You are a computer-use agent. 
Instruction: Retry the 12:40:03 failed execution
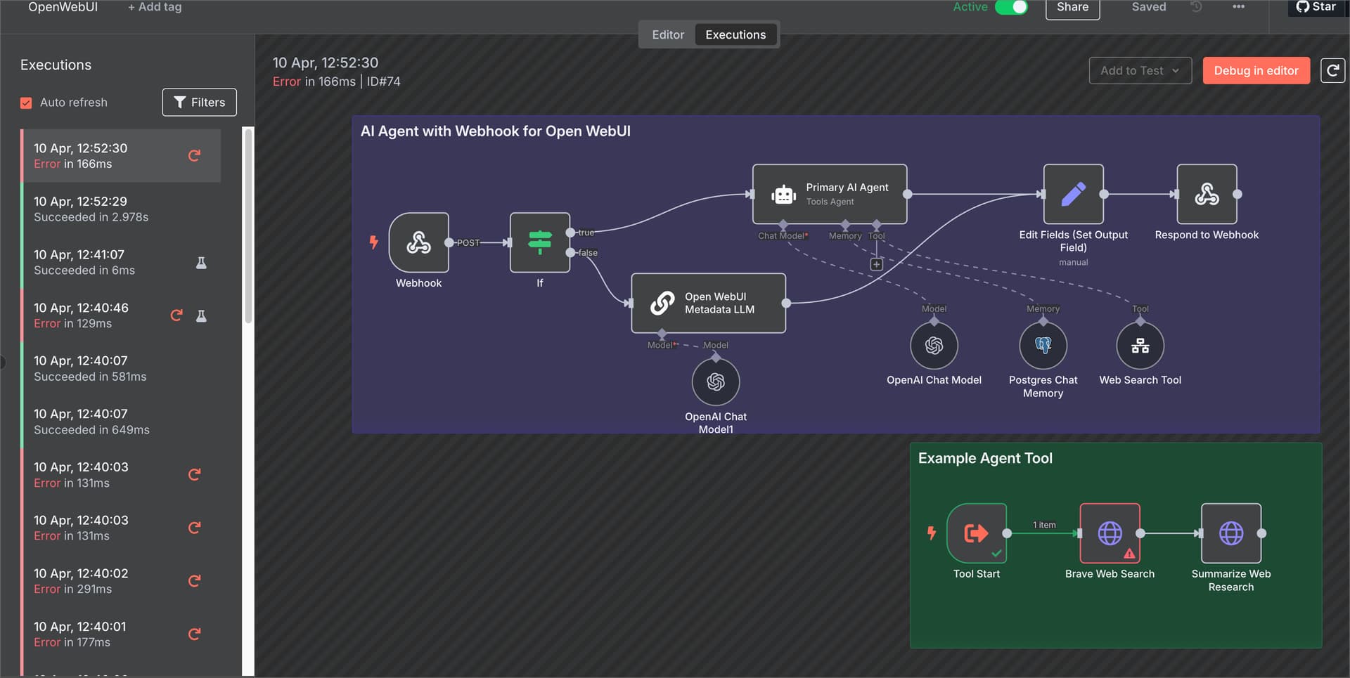(x=195, y=475)
